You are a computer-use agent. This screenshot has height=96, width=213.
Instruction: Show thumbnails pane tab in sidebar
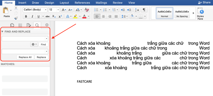point(12,25)
